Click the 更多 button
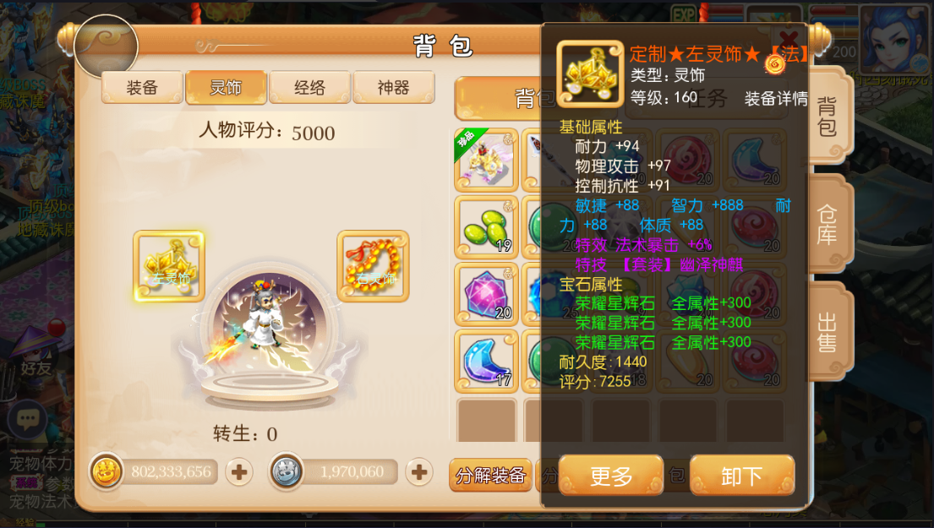This screenshot has height=528, width=934. click(x=611, y=476)
